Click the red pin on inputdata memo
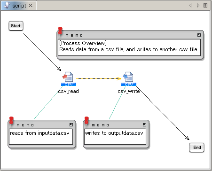 coord(11,121)
